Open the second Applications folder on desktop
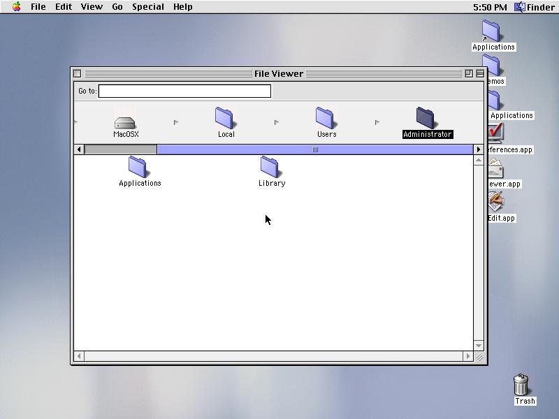The image size is (559, 419). [496, 100]
